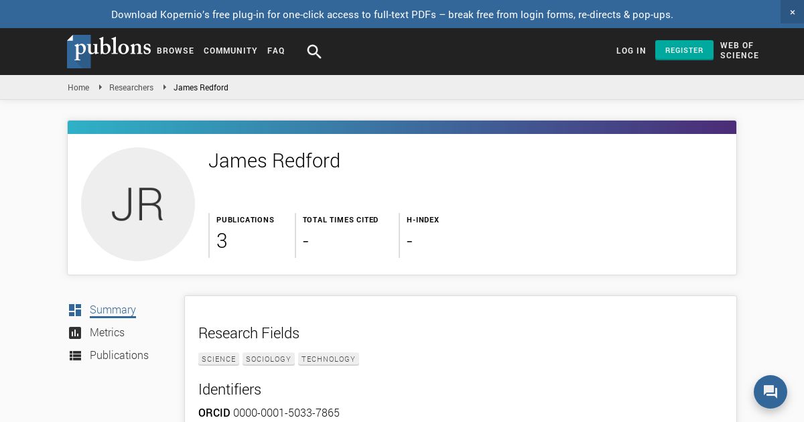This screenshot has height=422, width=804.
Task: Click the Publons logo
Action: point(109,51)
